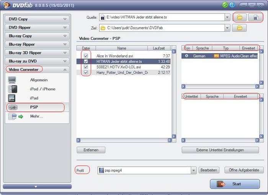
Task: Select row Harry_Potter_Und_Der_Orden
Action: [123, 72]
